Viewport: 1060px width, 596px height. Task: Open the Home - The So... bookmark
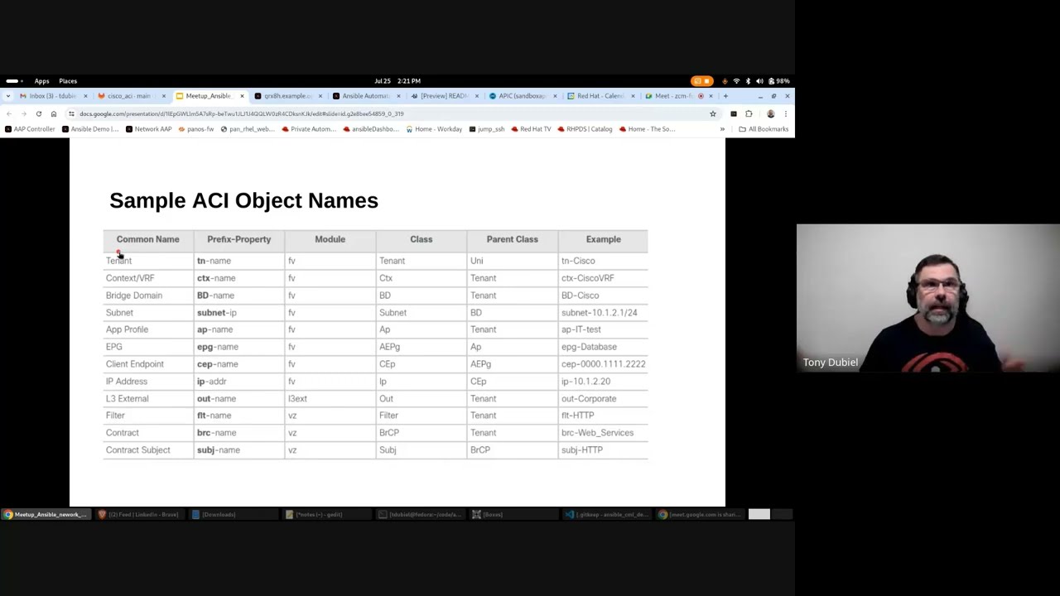pos(647,129)
